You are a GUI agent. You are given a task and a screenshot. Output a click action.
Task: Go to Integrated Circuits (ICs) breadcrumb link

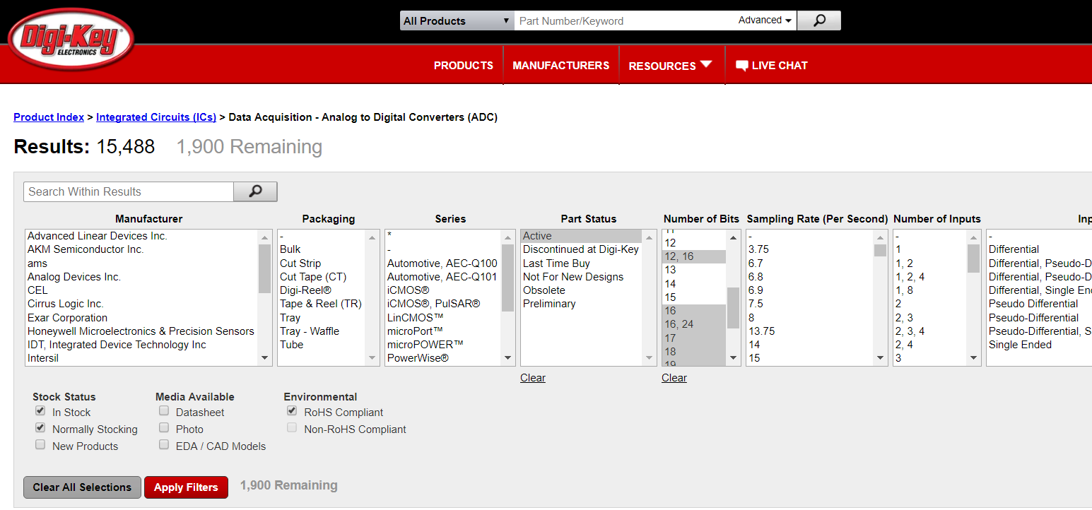[x=156, y=117]
